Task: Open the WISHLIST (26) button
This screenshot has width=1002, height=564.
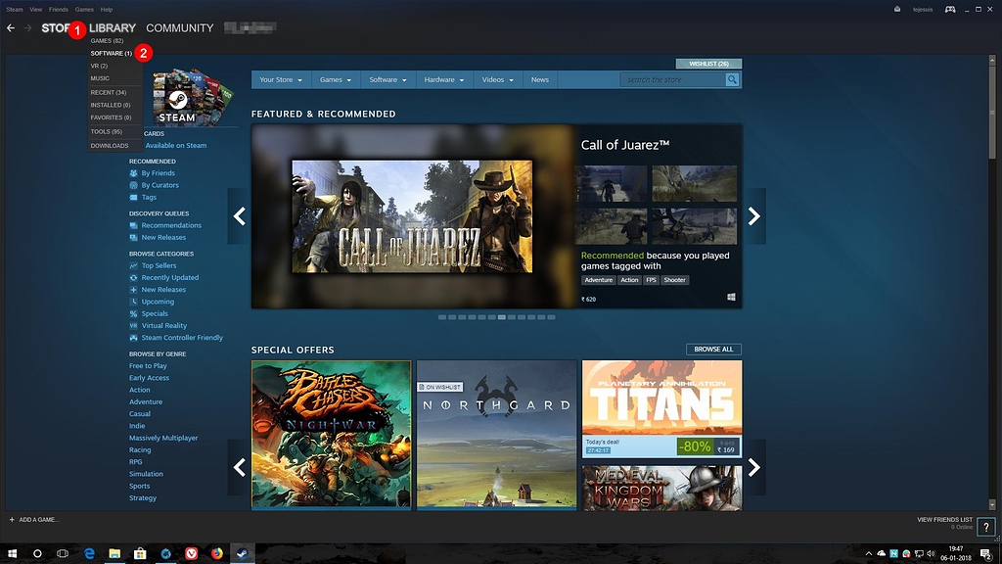Action: coord(708,64)
